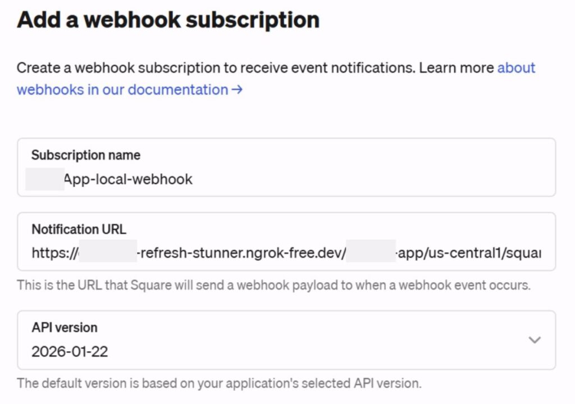The height and width of the screenshot is (404, 575).
Task: Click the "App-local-webhook" text in name field
Action: pyautogui.click(x=129, y=180)
